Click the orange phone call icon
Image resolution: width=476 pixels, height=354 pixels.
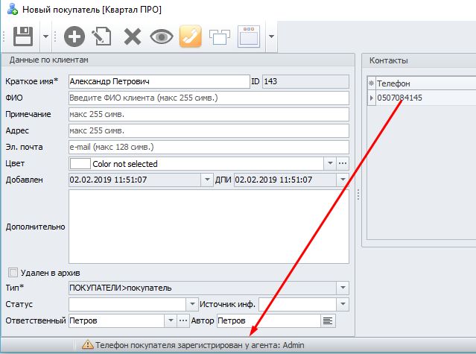coord(191,36)
